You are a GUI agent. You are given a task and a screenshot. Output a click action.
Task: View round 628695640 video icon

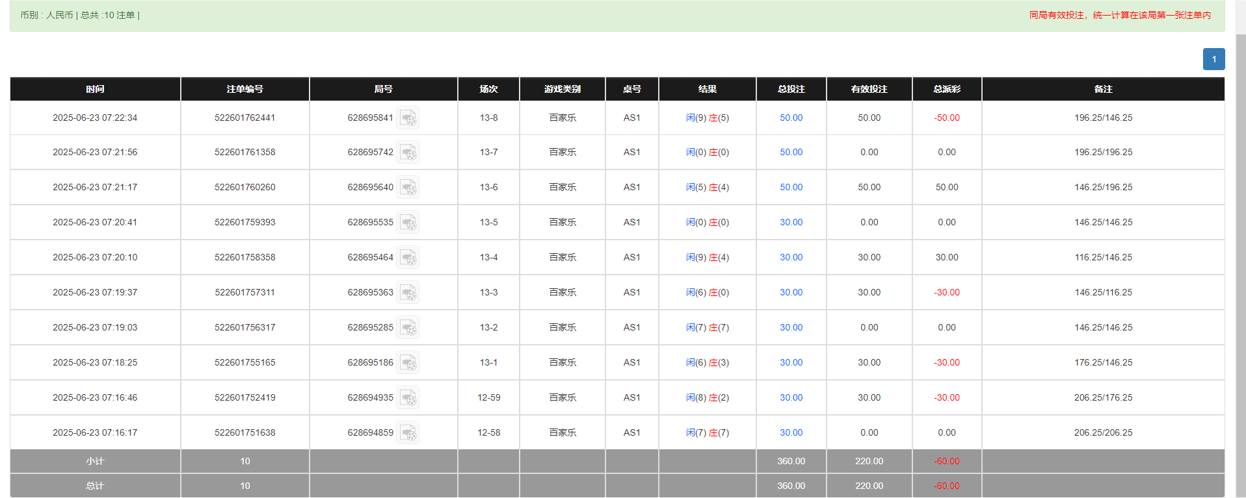(x=408, y=188)
